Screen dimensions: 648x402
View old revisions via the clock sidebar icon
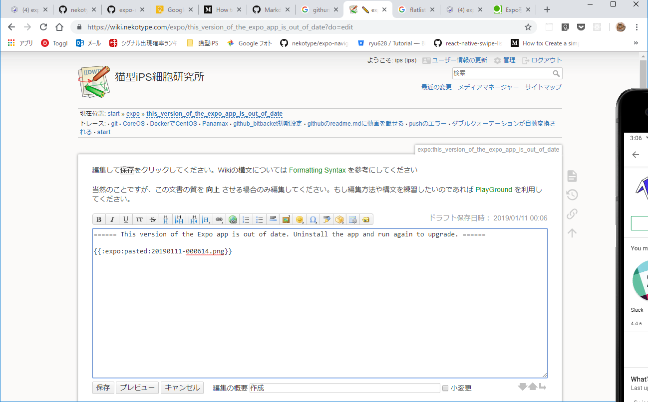[x=572, y=195]
